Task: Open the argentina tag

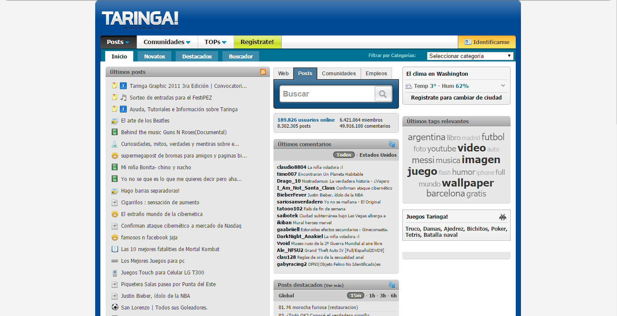Action: tap(427, 137)
